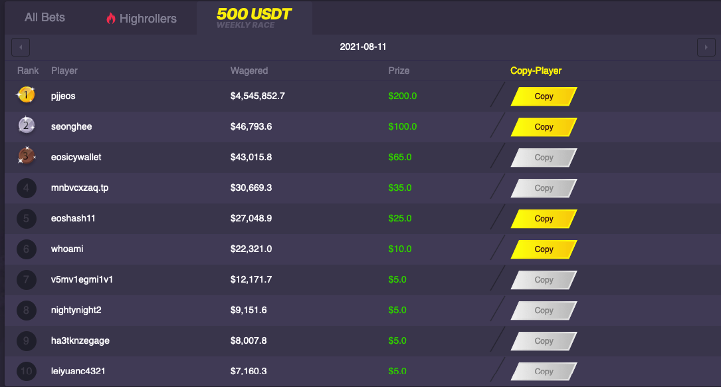The image size is (721, 387).
Task: Select the rank 7 circle badge
Action: (x=26, y=279)
